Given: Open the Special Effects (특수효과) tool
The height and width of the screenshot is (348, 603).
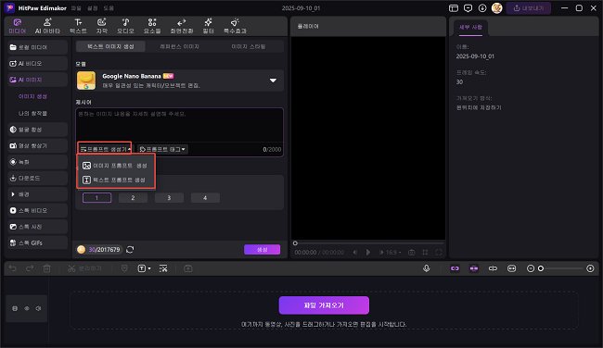Looking at the screenshot, I should pyautogui.click(x=235, y=26).
